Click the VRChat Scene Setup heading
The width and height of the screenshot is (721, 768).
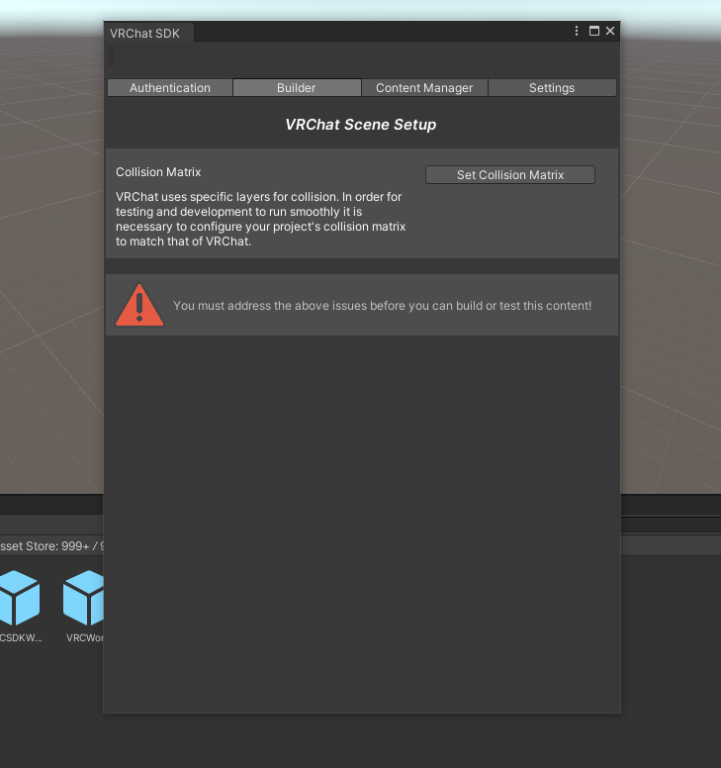pos(361,125)
